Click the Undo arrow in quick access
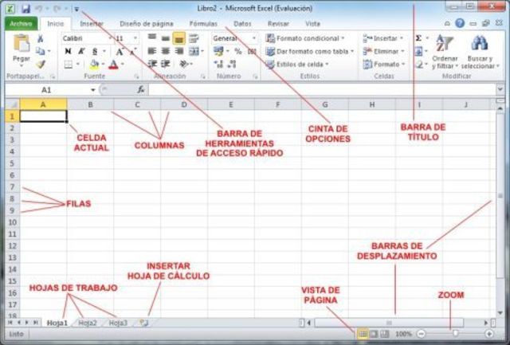Viewport: 510px width, 345px height. (39, 9)
